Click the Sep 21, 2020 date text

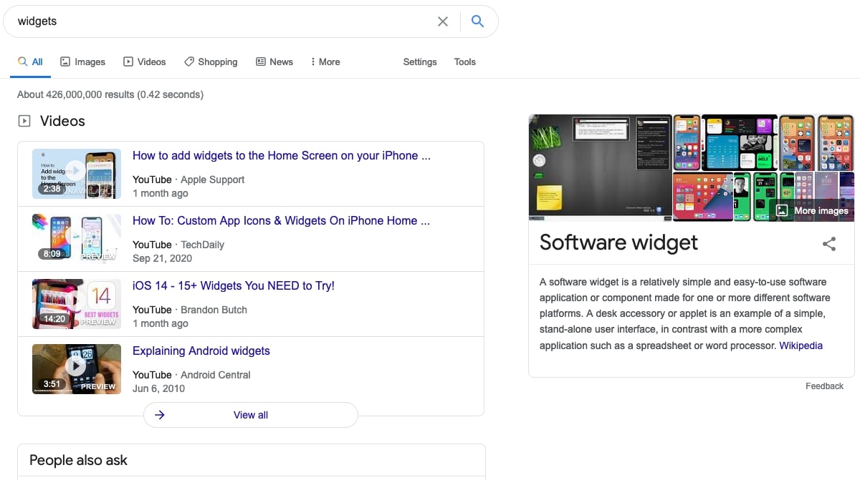[163, 258]
